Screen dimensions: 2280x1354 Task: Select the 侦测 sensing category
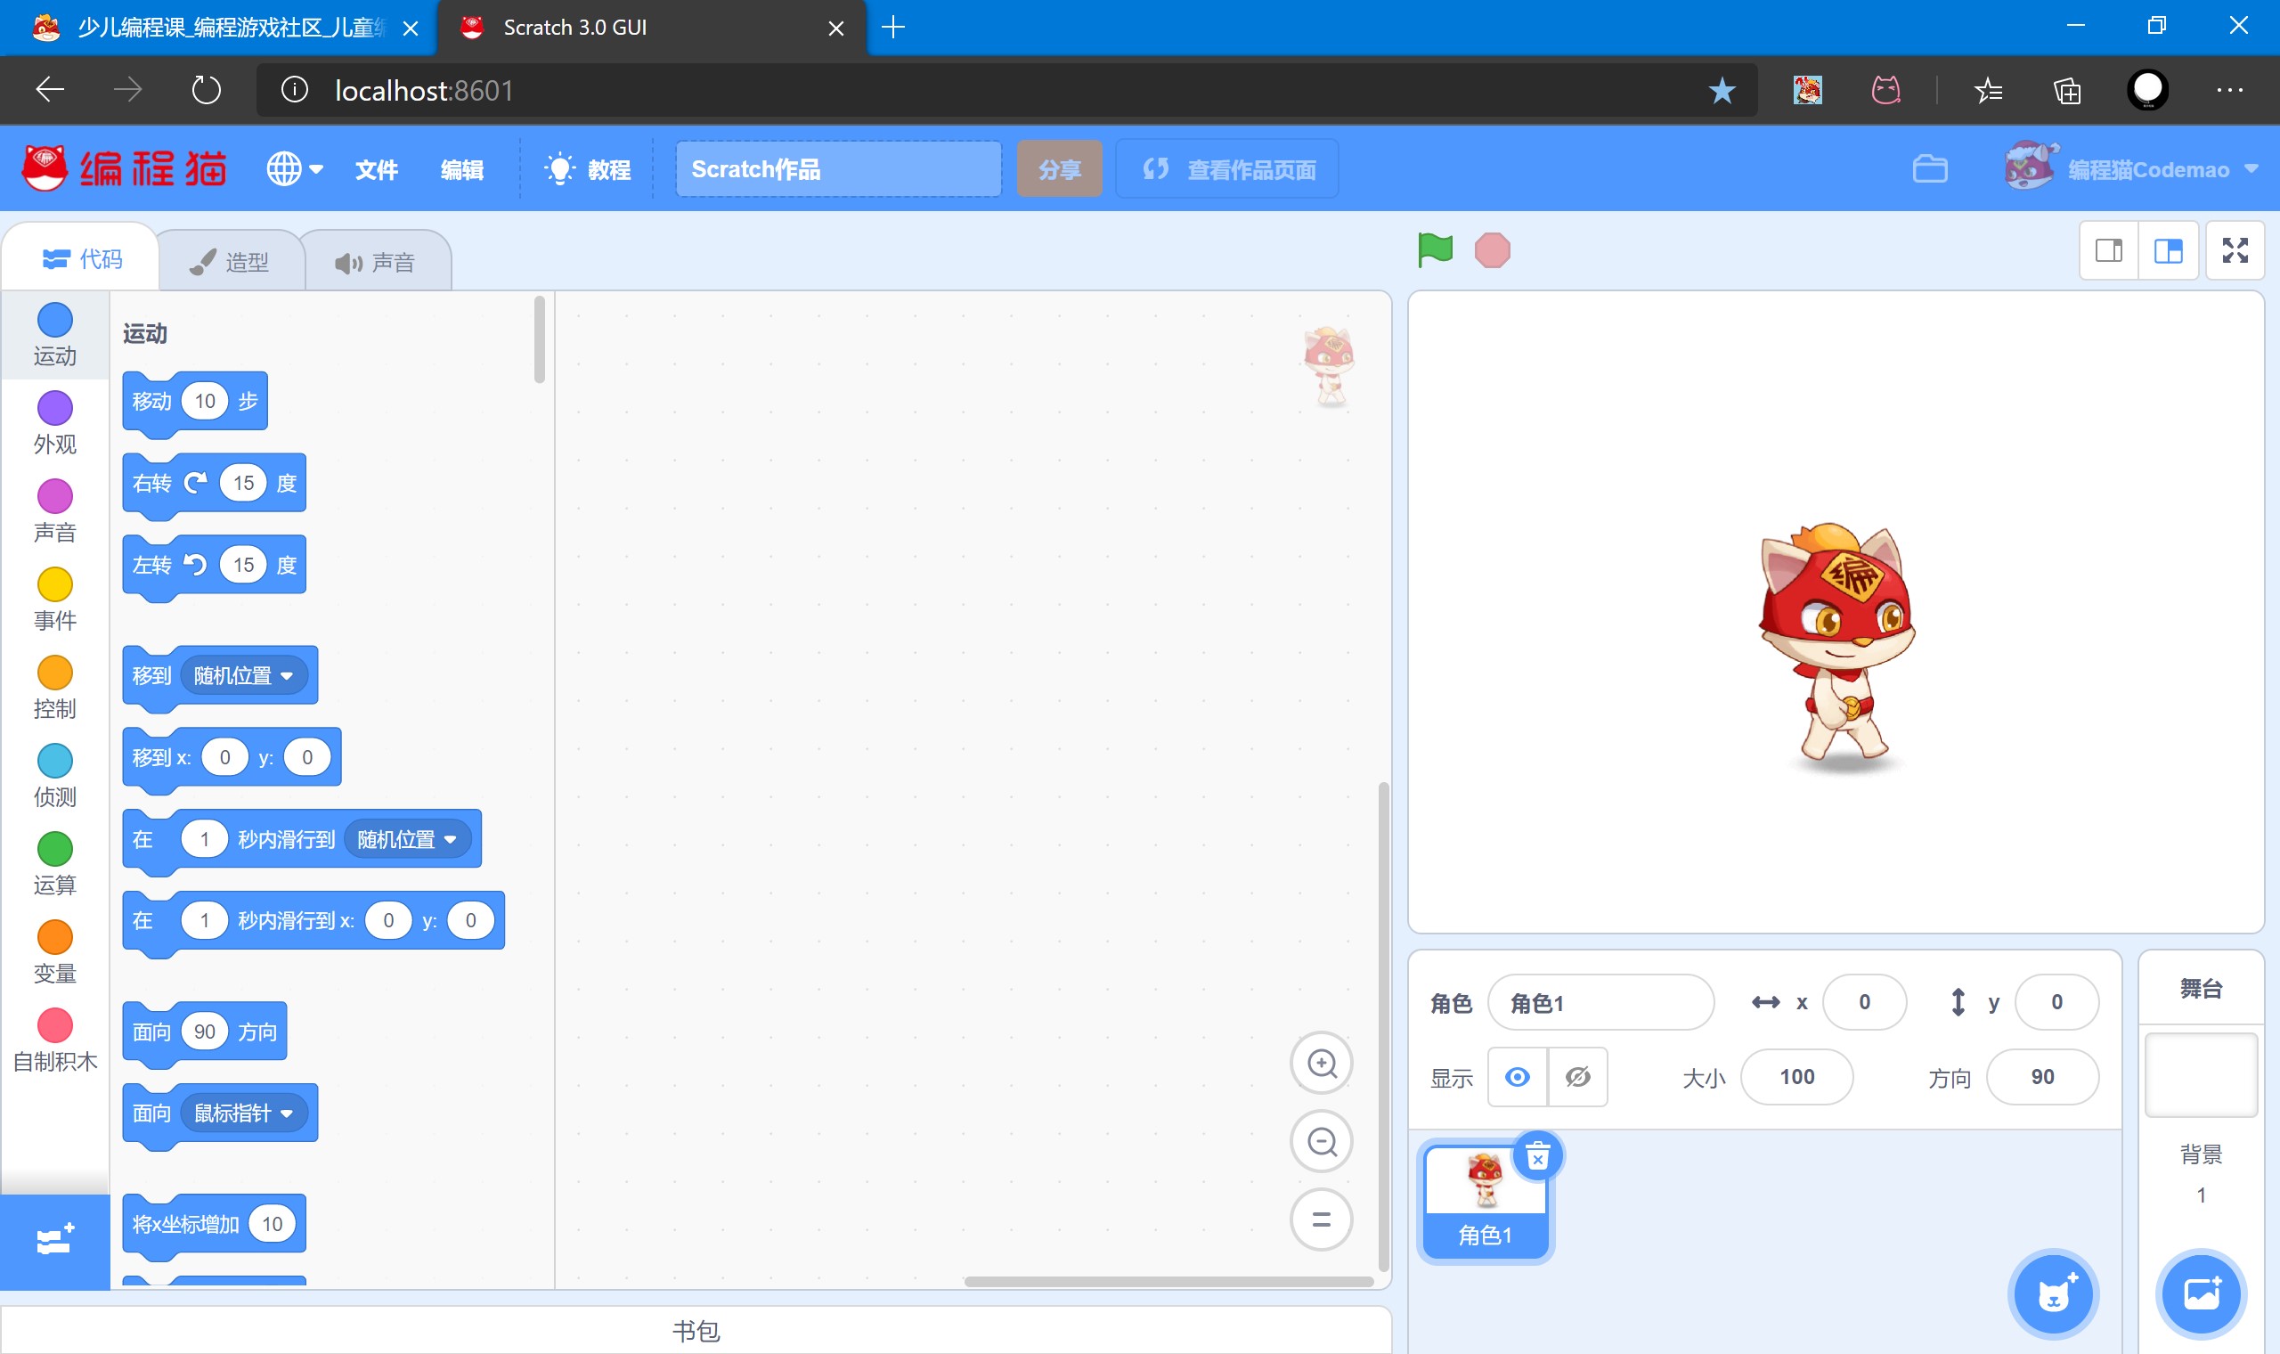[54, 777]
